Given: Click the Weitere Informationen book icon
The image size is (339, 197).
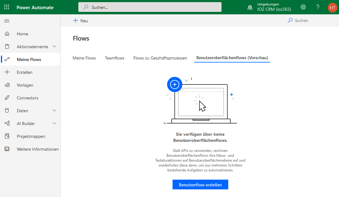Looking at the screenshot, I should coord(7,149).
